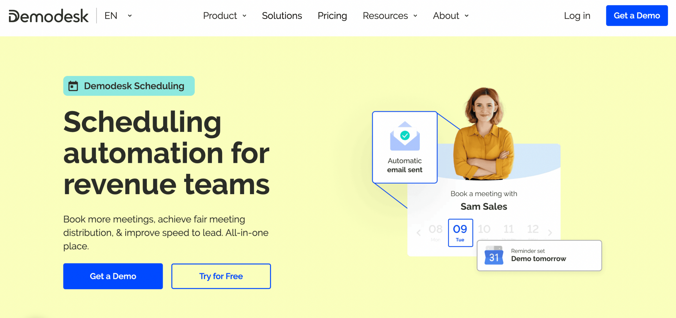Click the left arrow in the date picker
676x318 pixels.
point(418,233)
